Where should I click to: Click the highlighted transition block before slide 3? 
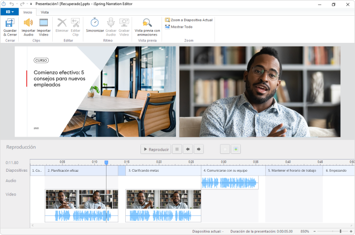[122, 171]
